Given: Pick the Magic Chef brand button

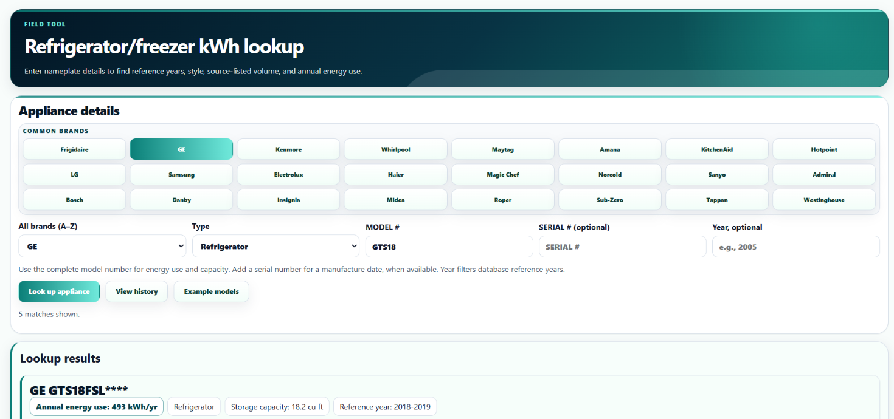Looking at the screenshot, I should (503, 175).
